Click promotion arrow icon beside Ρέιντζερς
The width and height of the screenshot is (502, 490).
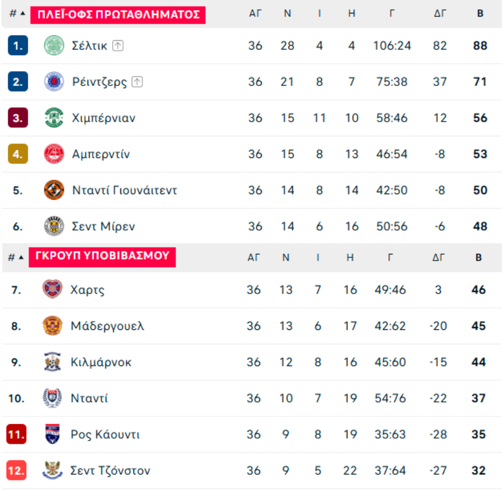[137, 82]
